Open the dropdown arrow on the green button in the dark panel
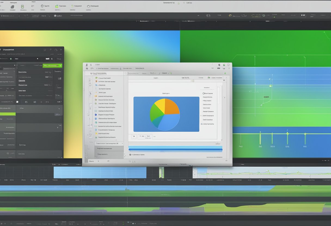 point(61,65)
